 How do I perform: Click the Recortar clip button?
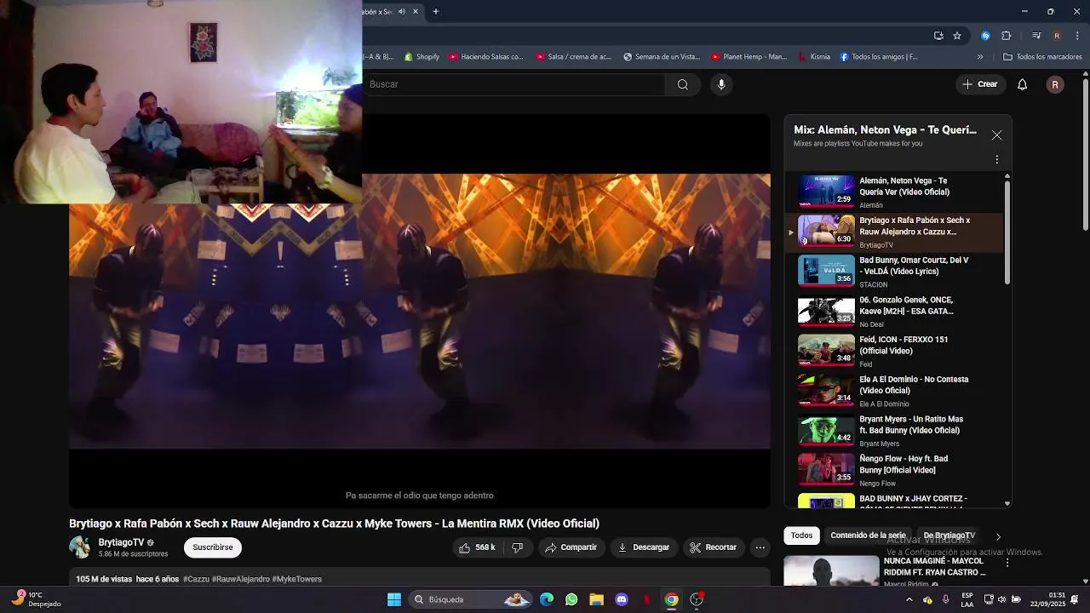[x=713, y=547]
